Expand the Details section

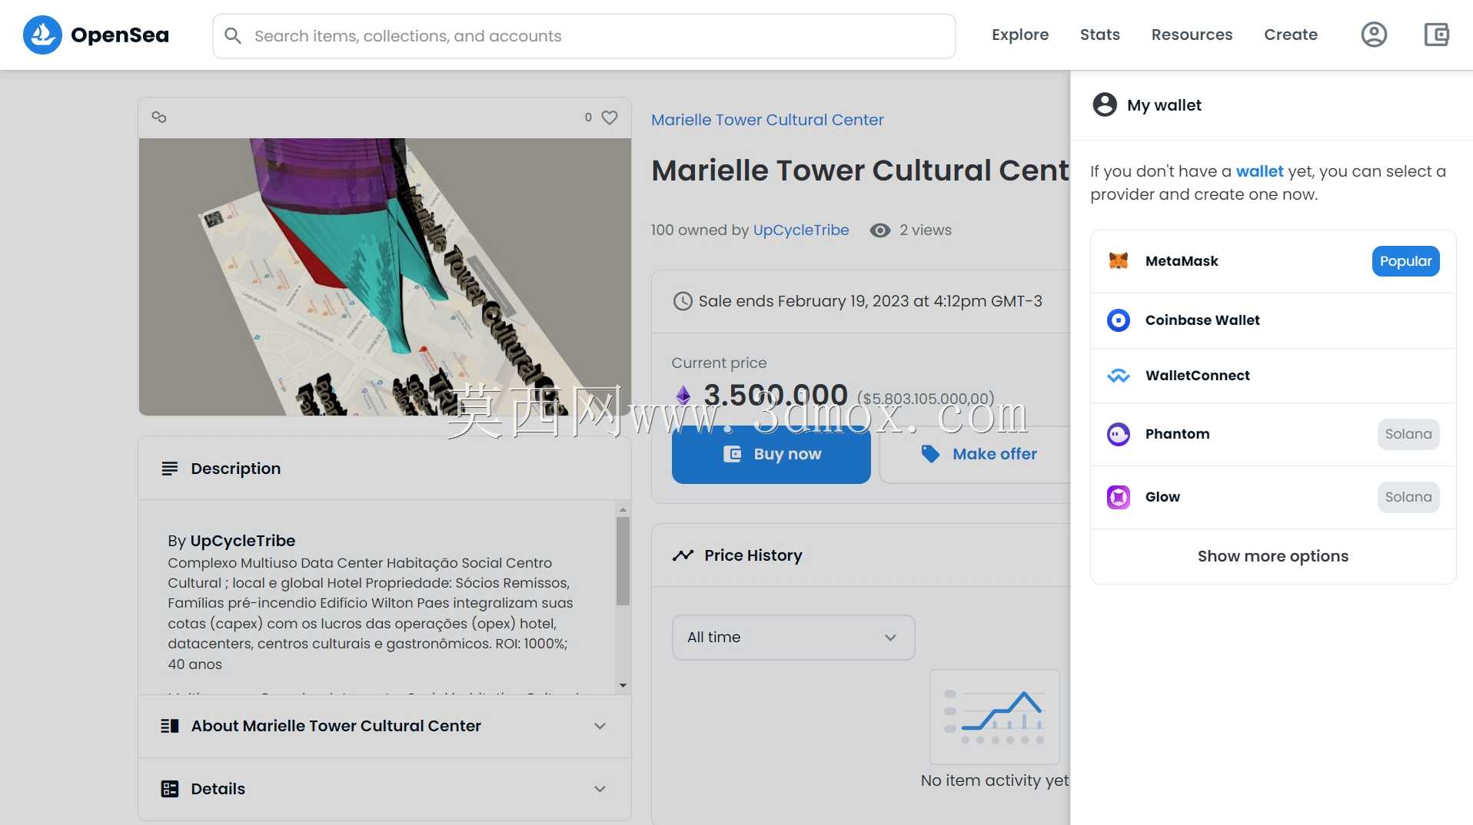tap(385, 789)
